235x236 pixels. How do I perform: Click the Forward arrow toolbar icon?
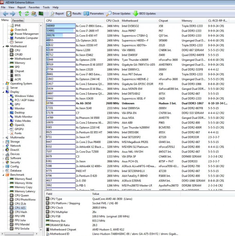[12, 14]
